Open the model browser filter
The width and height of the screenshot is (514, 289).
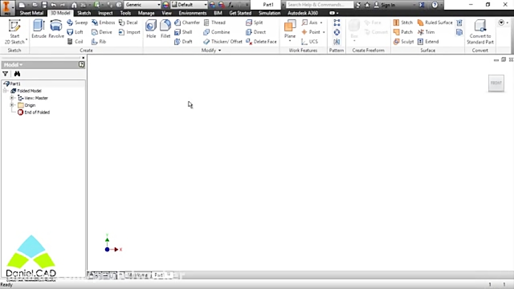[x=5, y=74]
